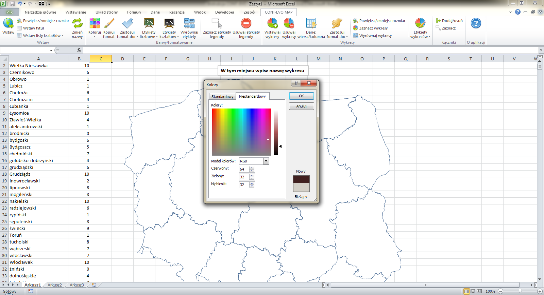
Task: Expand Wstaw listy kształtów dropdown
Action: [63, 36]
